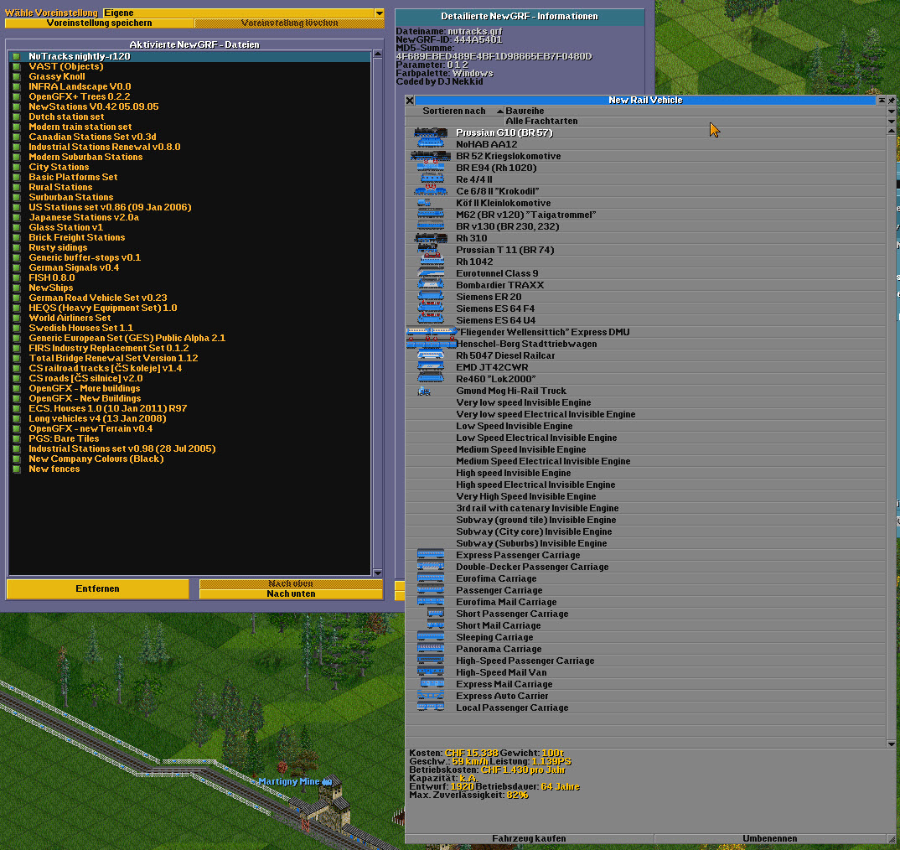This screenshot has width=900, height=850.
Task: Click the vehicle list vertical scrollbar
Action: (891, 419)
